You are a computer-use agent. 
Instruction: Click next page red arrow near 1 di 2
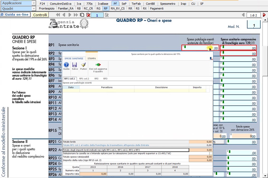[264, 15]
